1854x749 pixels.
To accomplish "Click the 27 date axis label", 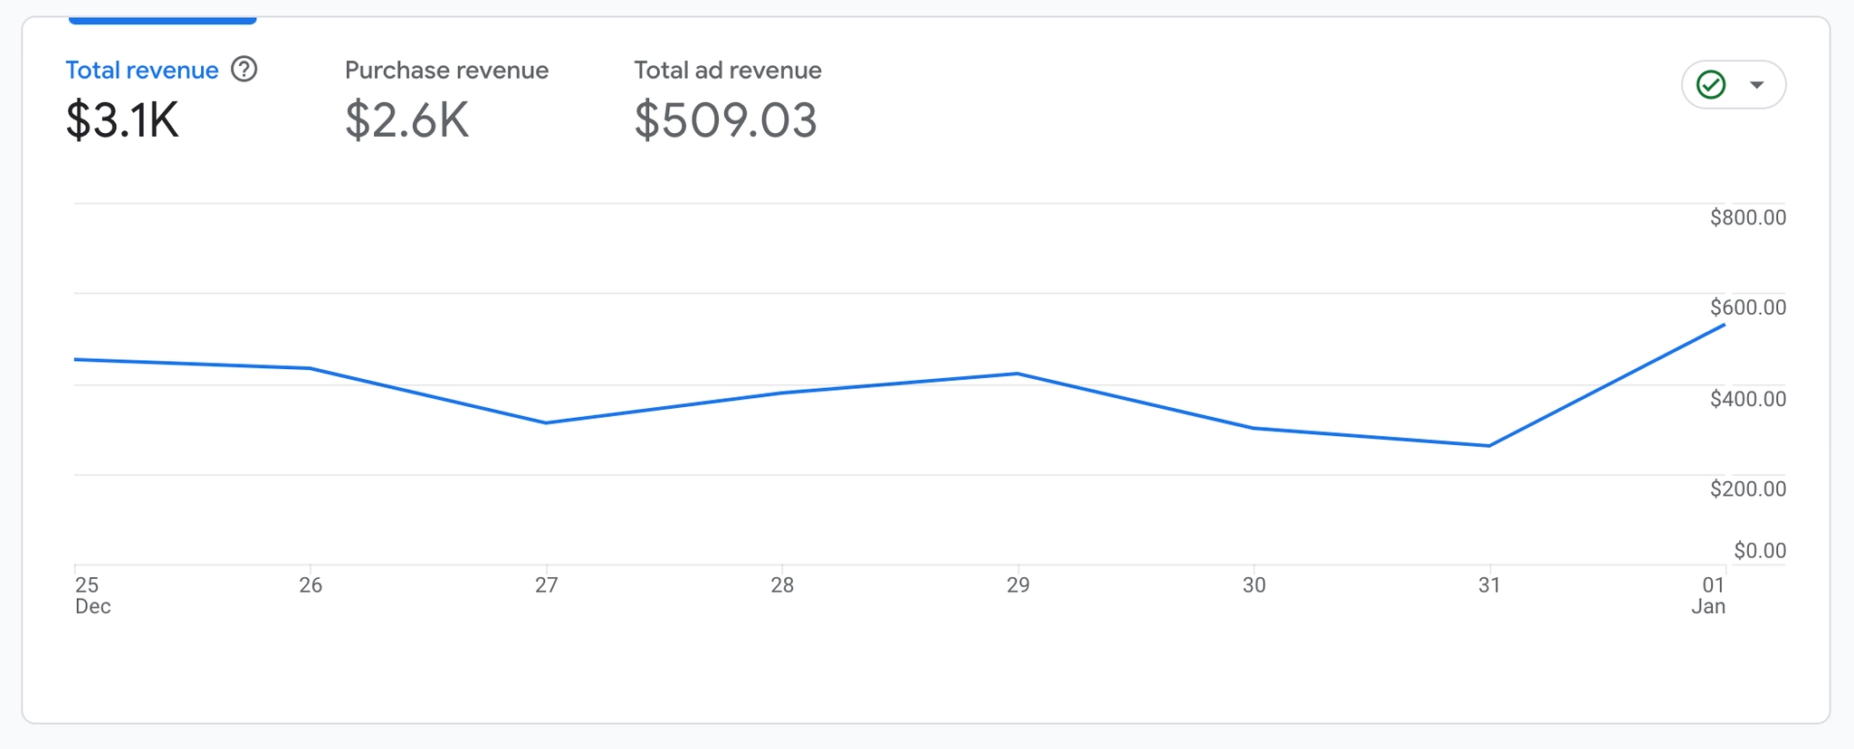I will click(546, 585).
